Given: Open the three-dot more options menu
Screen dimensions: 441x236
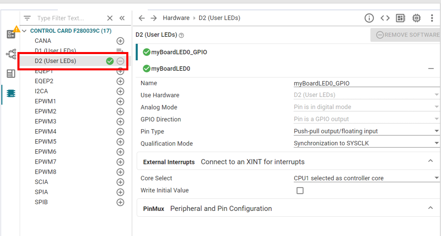Looking at the screenshot, I should 432,18.
